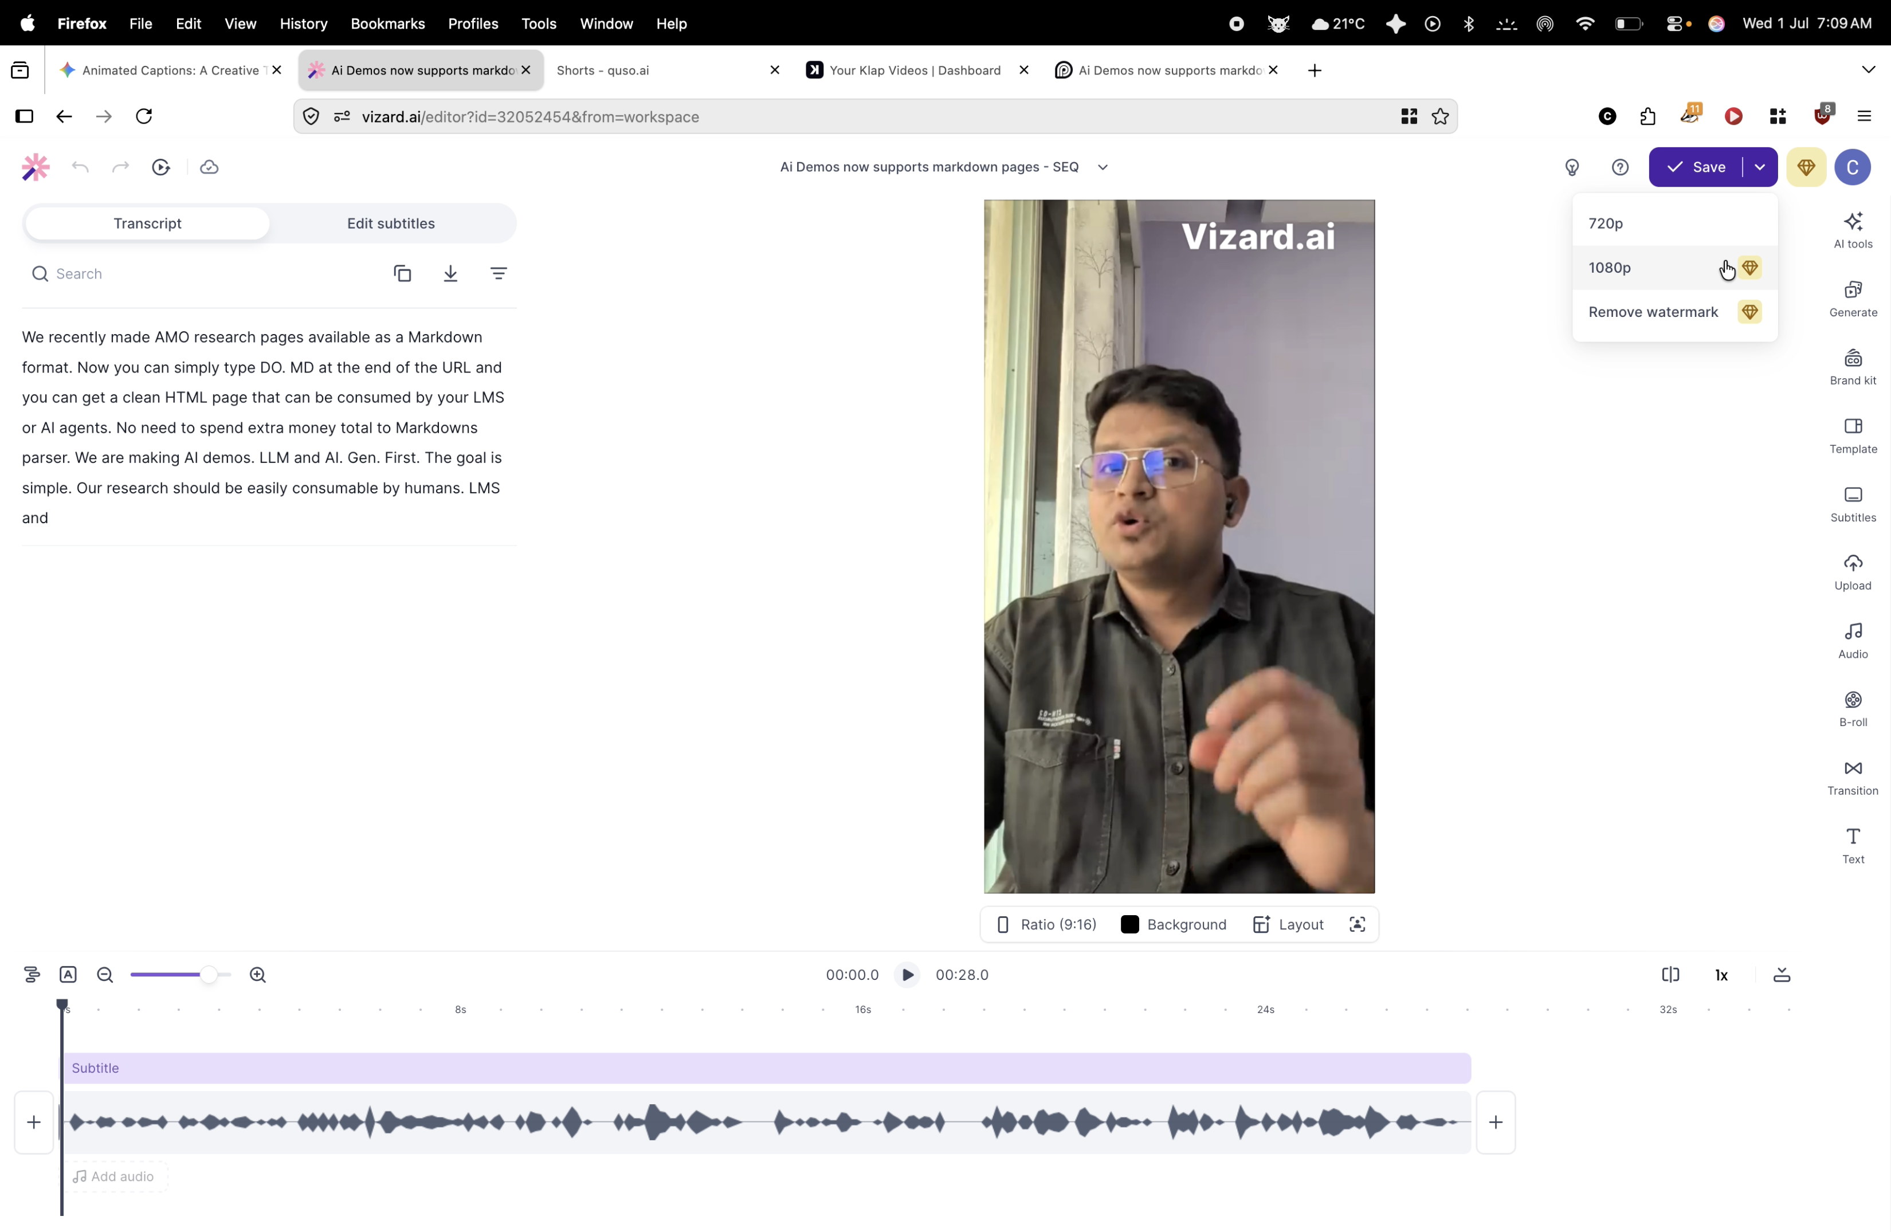Image resolution: width=1891 pixels, height=1232 pixels.
Task: Open the help question mark icon
Action: pyautogui.click(x=1620, y=167)
